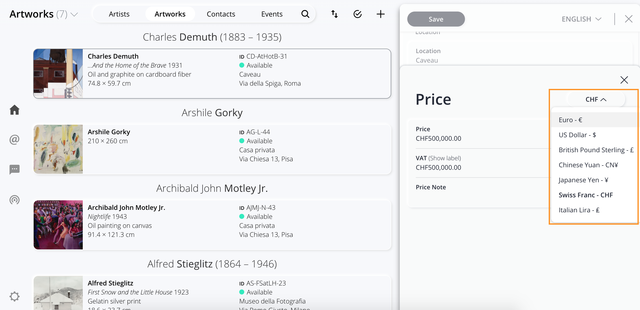Screen dimensions: 640x310
Task: Click Oil painting on canvas medium text
Action: (x=120, y=226)
